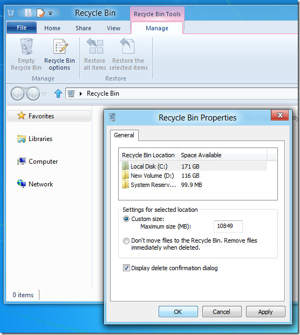Go back with the Back arrow button
This screenshot has width=300, height=335.
pyautogui.click(x=17, y=93)
